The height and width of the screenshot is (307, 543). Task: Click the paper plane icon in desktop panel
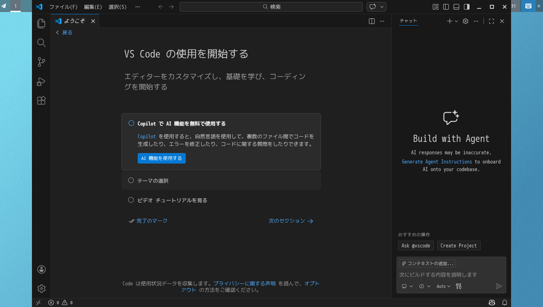tap(4, 6)
